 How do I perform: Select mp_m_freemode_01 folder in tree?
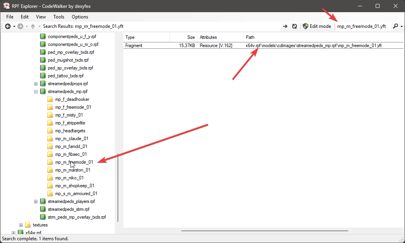[74, 162]
